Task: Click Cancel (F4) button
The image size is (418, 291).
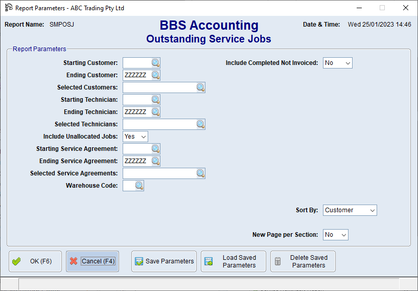Action: point(92,261)
